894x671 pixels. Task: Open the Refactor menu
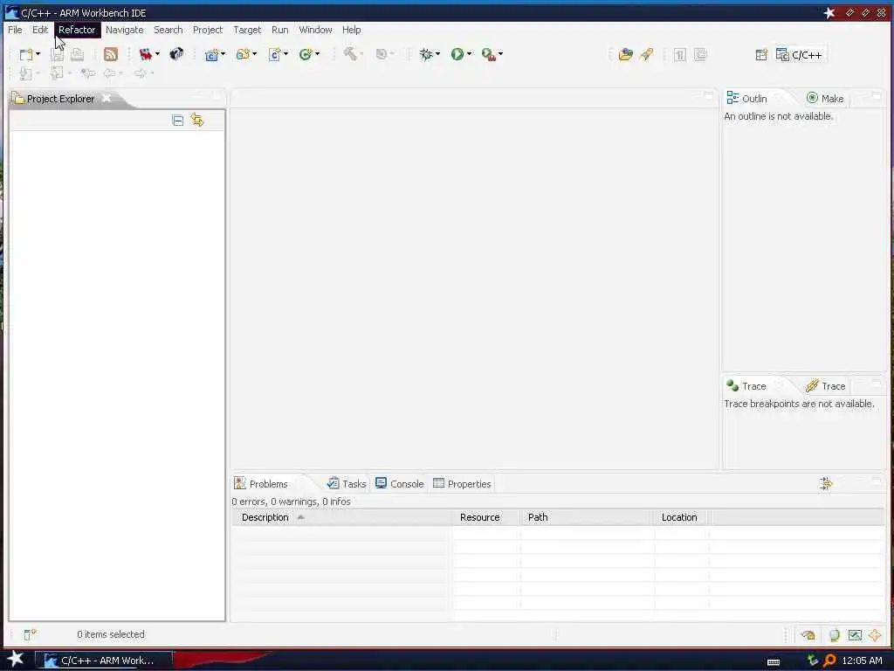(77, 30)
